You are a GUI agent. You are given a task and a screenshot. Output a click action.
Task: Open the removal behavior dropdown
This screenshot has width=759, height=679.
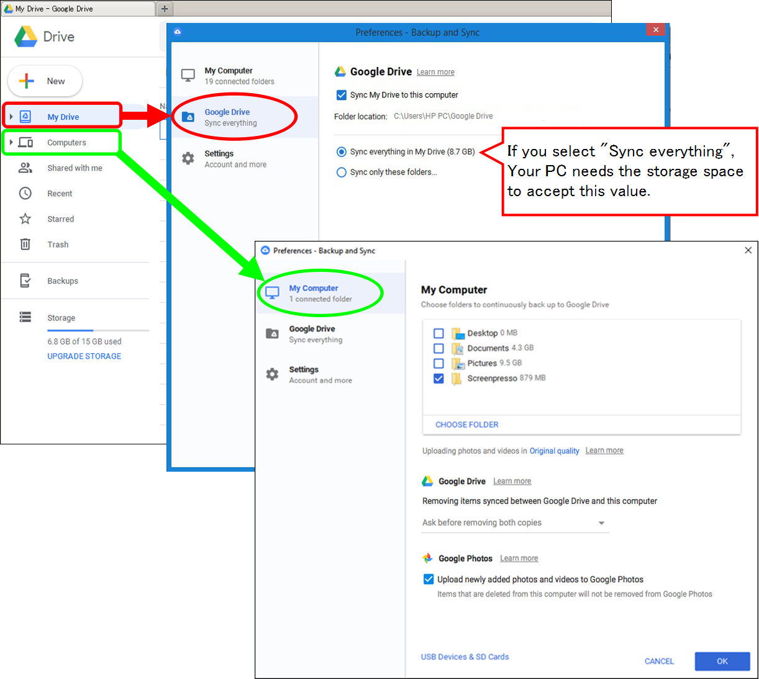[x=601, y=523]
